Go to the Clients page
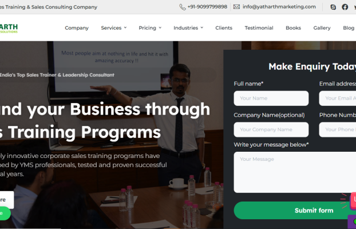The height and width of the screenshot is (229, 356). pyautogui.click(x=224, y=28)
